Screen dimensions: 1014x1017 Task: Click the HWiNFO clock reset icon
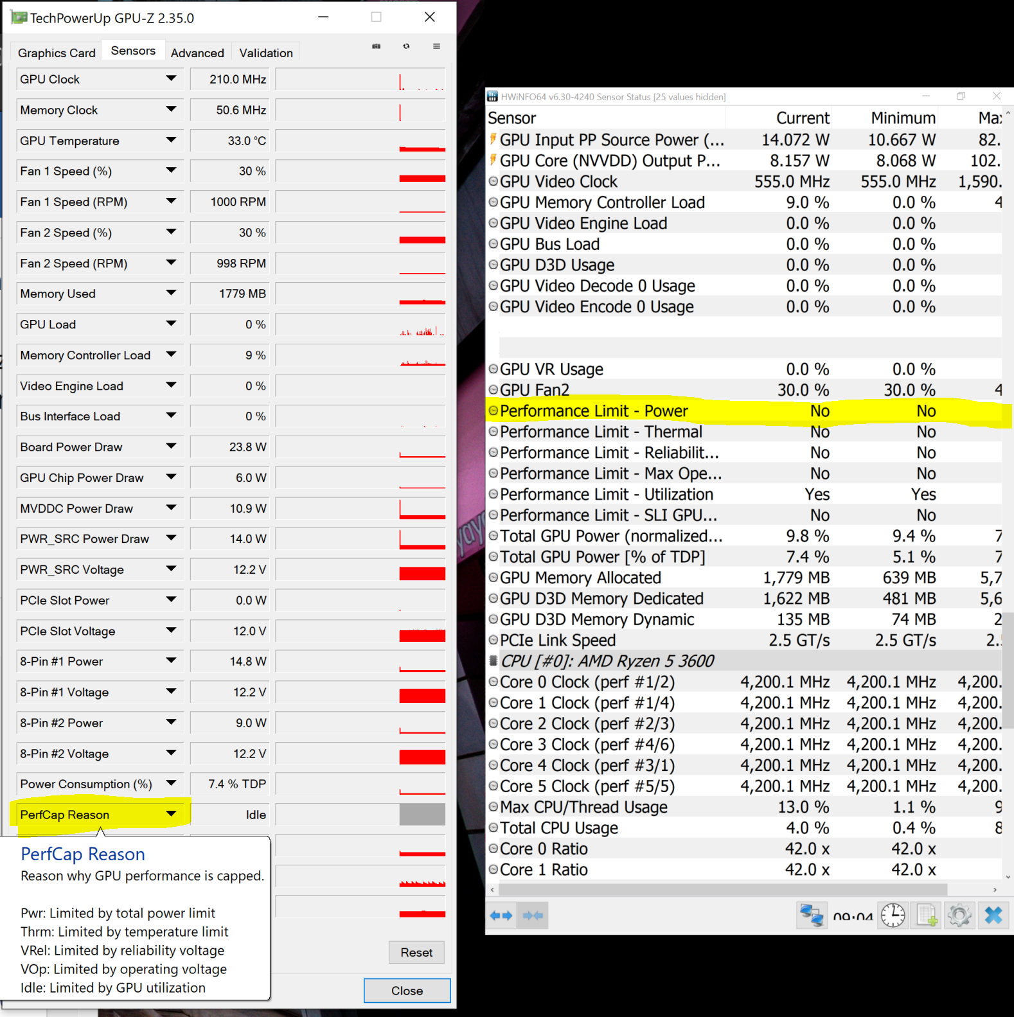(893, 915)
